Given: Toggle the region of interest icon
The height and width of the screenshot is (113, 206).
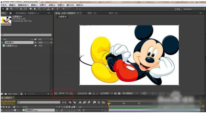Looking at the screenshot, I should coord(115,93).
